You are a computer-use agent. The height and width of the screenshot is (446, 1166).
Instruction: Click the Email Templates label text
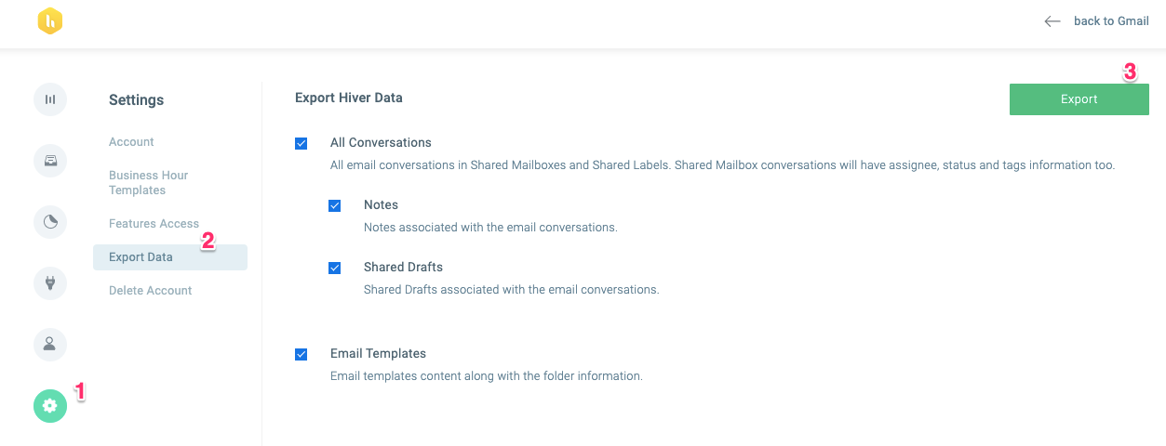pyautogui.click(x=378, y=354)
